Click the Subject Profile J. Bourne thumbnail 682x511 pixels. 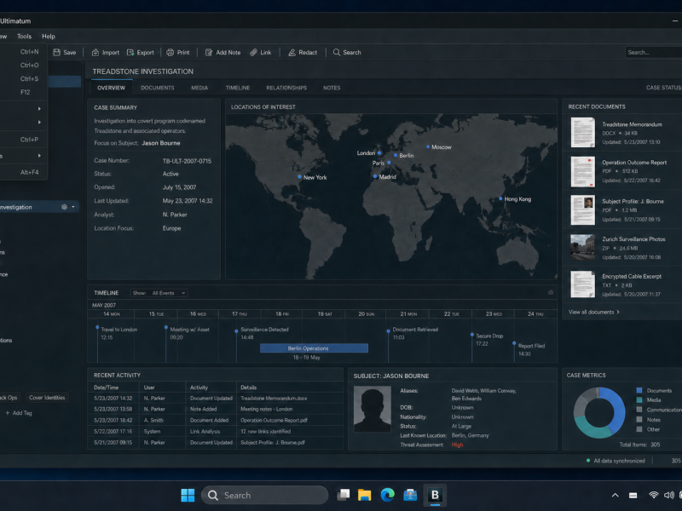pyautogui.click(x=582, y=210)
